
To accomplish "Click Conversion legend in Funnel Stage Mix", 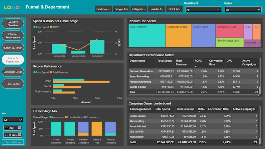I will pos(91,117).
